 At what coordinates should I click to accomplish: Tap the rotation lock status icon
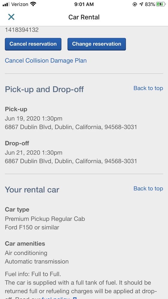point(135,4)
